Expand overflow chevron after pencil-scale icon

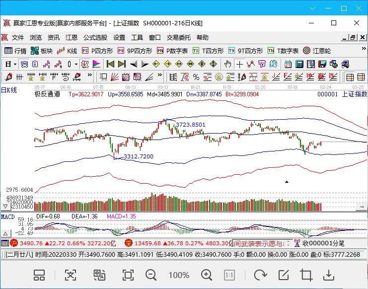pos(90,75)
